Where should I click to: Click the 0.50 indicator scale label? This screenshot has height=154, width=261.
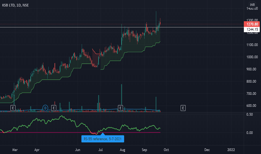[250, 115]
